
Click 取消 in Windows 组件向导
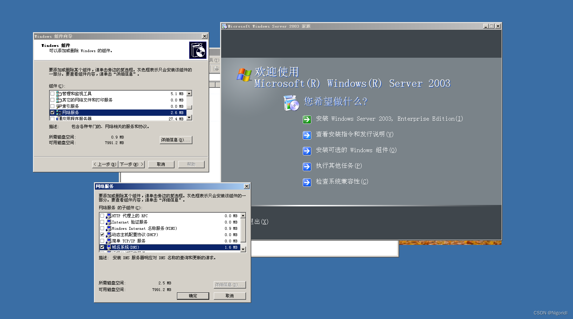pyautogui.click(x=161, y=164)
